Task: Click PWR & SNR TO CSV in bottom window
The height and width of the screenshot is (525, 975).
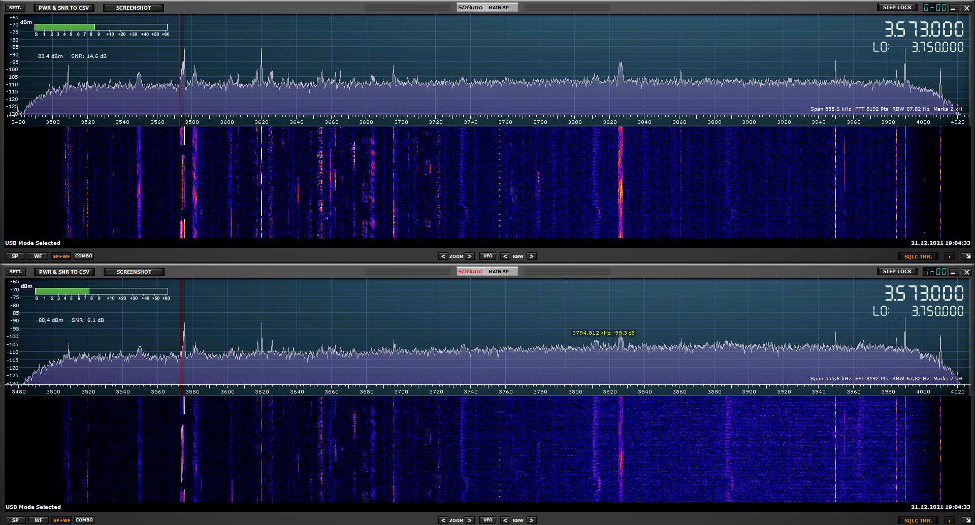Action: pyautogui.click(x=64, y=272)
